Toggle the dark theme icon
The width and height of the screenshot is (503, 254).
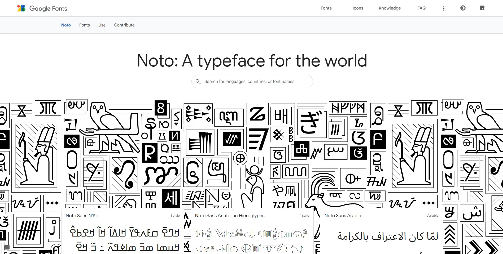(463, 8)
